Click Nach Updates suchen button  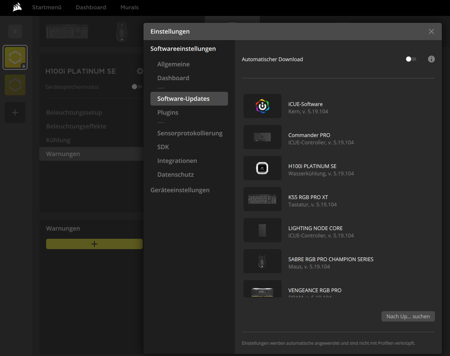coord(408,316)
